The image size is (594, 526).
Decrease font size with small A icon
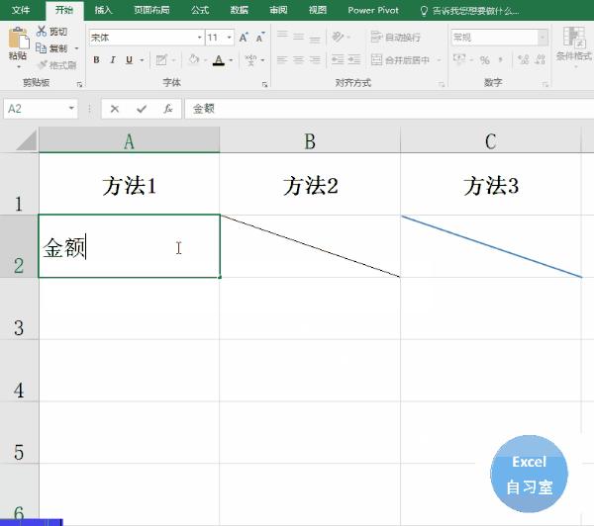[x=259, y=38]
